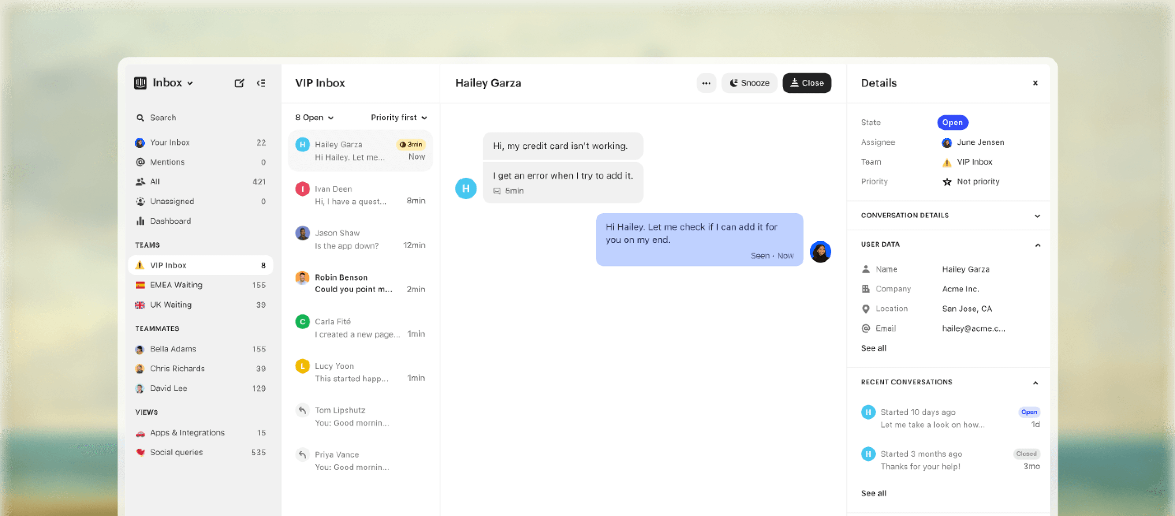This screenshot has width=1175, height=516.
Task: Click the Mentions @ icon
Action: click(140, 162)
